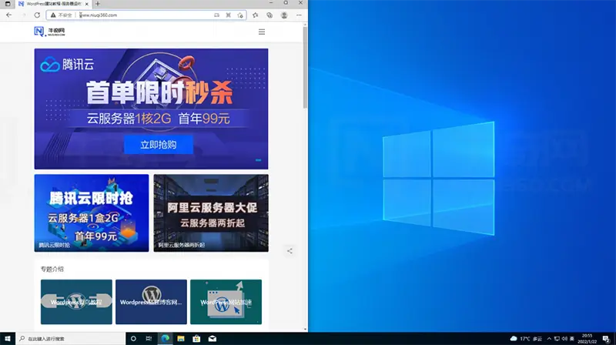Screen dimensions: 616x345
Task: Open the notification center icon
Action: pyautogui.click(x=606, y=339)
